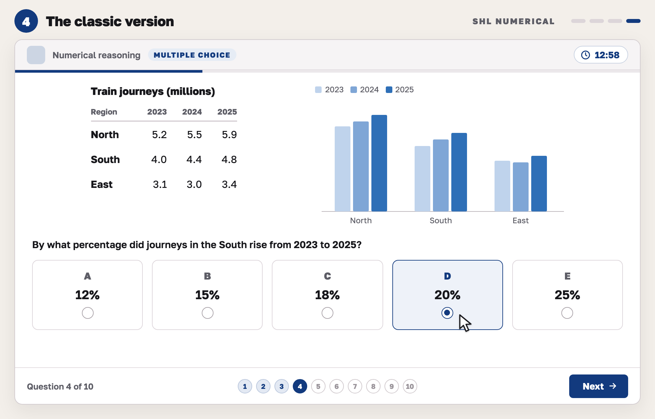Jump to question 5 in pager

pyautogui.click(x=318, y=386)
